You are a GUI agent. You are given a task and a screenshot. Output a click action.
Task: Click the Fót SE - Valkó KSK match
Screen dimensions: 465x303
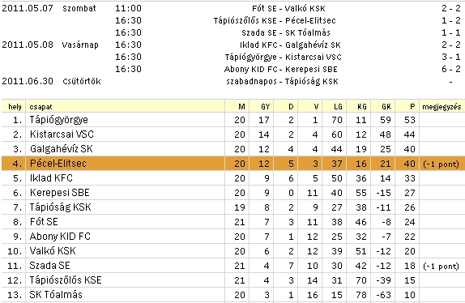click(288, 8)
